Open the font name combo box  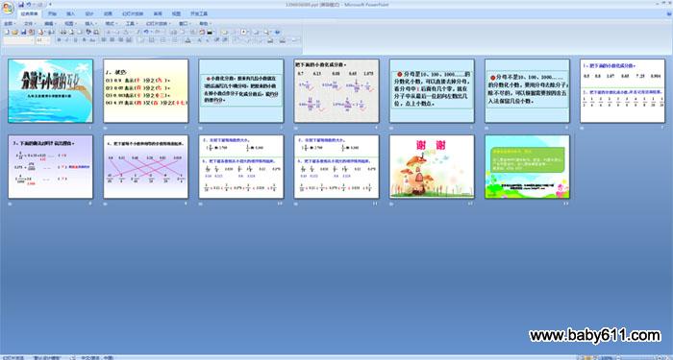(x=18, y=40)
